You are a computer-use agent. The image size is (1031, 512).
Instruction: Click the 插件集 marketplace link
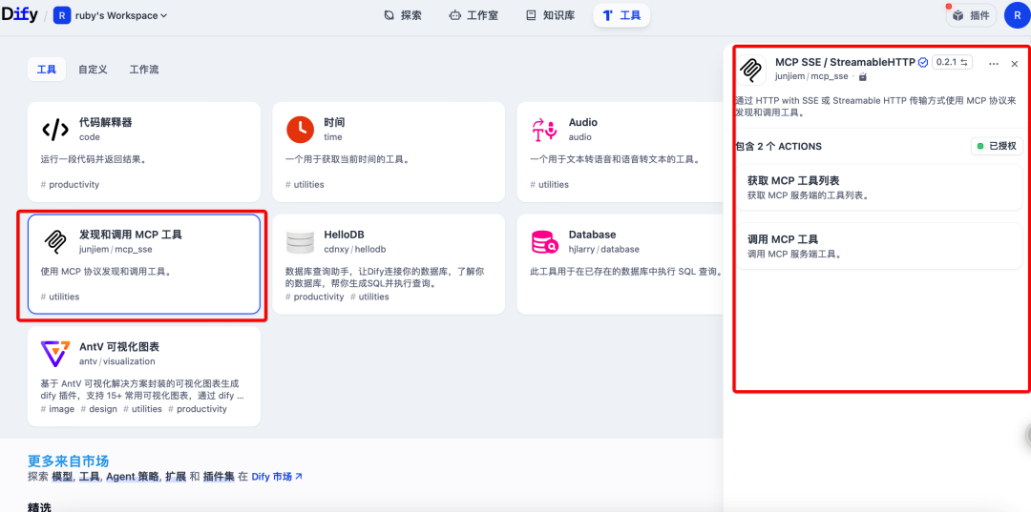[x=219, y=477]
